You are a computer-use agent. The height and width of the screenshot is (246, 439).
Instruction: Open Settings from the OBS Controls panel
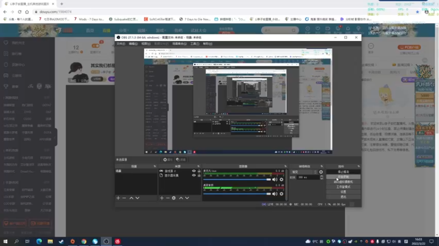coord(344,192)
